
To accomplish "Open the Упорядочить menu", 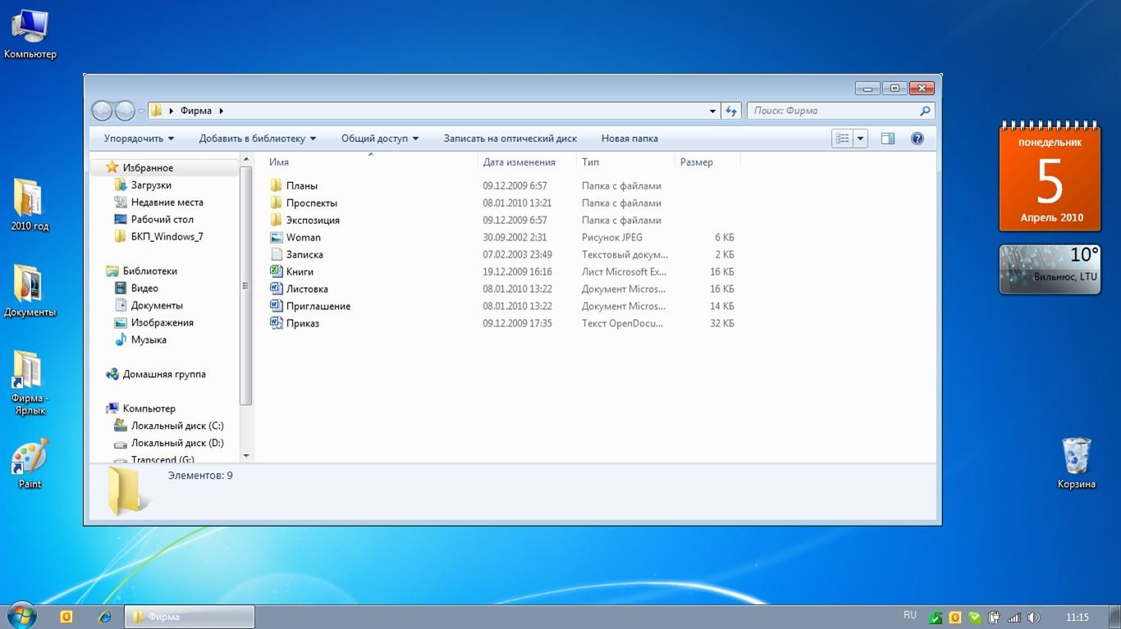I will tap(139, 139).
